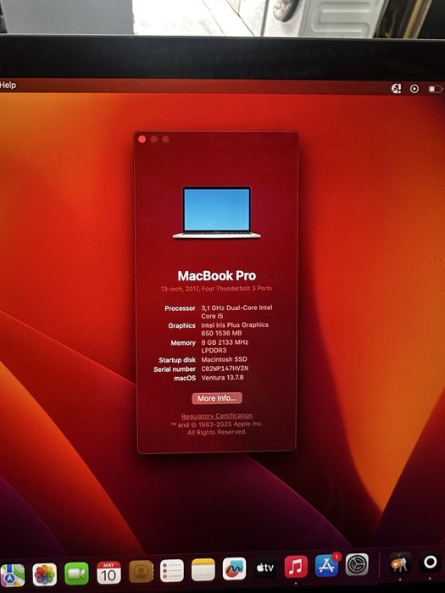Image resolution: width=445 pixels, height=593 pixels.
Task: Close the About This Mac window
Action: click(x=142, y=139)
